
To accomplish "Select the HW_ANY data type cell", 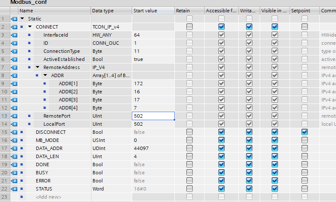I will pyautogui.click(x=111, y=35).
